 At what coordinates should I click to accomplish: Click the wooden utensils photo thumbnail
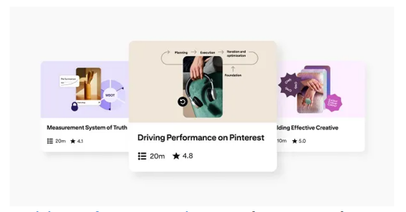[x=89, y=84]
